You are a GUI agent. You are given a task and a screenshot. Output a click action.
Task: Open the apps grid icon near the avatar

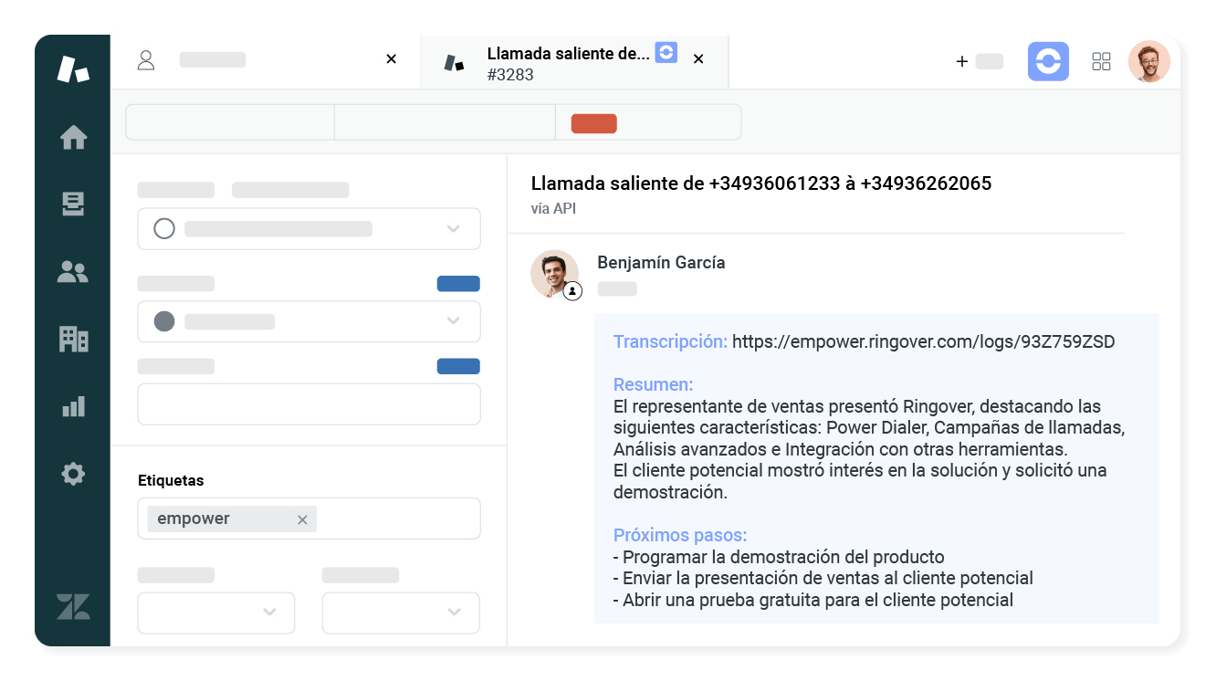[1101, 61]
